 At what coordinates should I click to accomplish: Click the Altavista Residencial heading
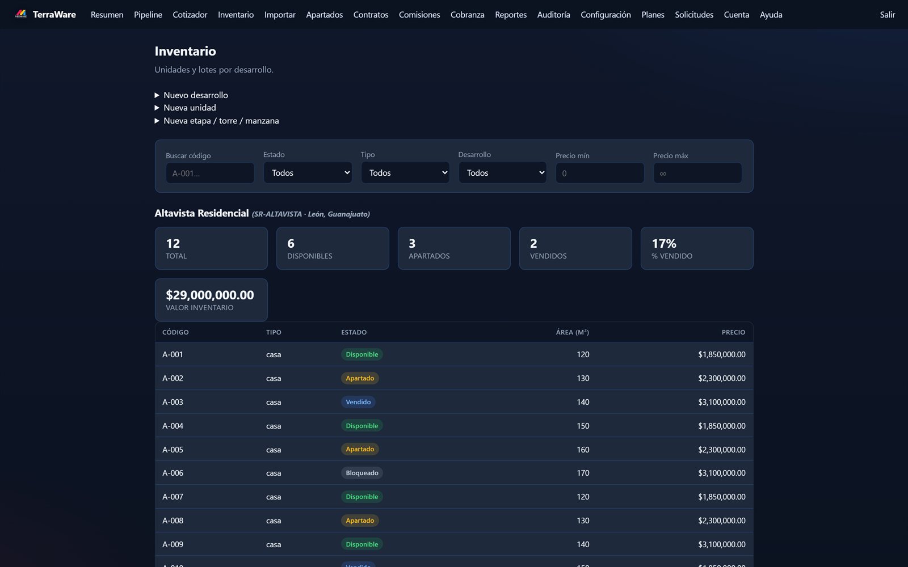pyautogui.click(x=201, y=213)
